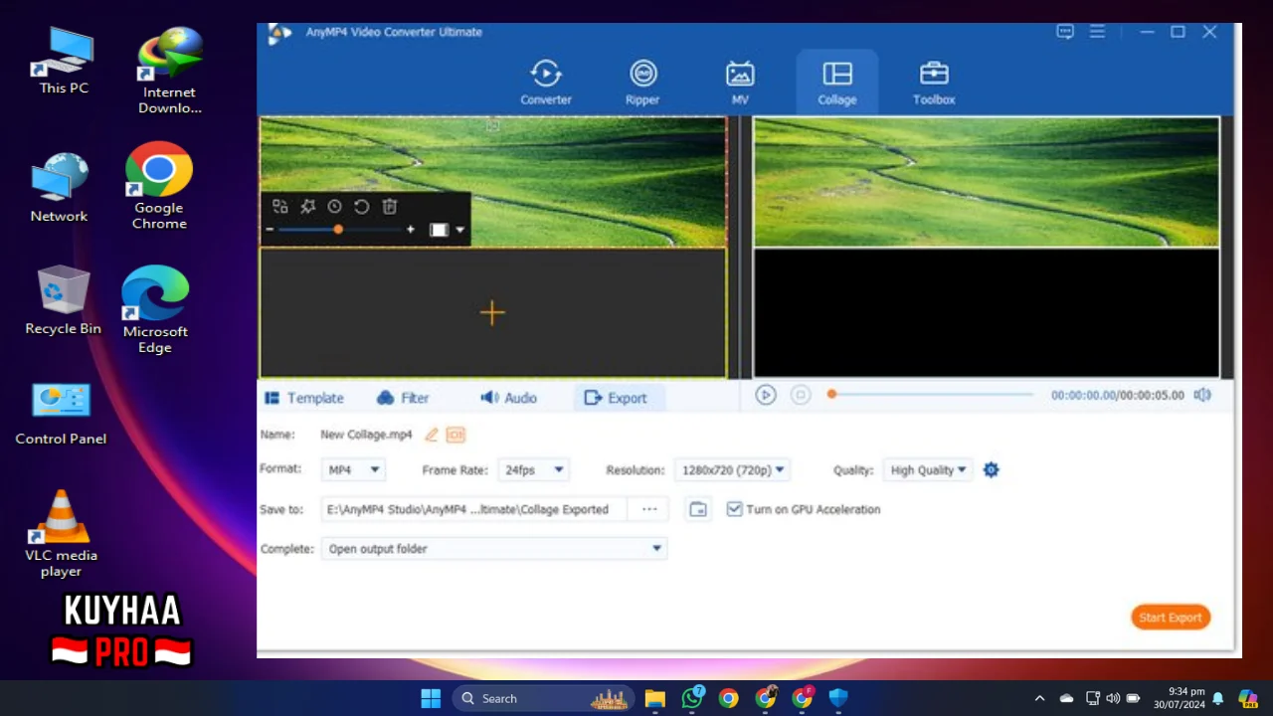This screenshot has width=1273, height=716.
Task: Open Chrome from the taskbar
Action: coord(729,698)
